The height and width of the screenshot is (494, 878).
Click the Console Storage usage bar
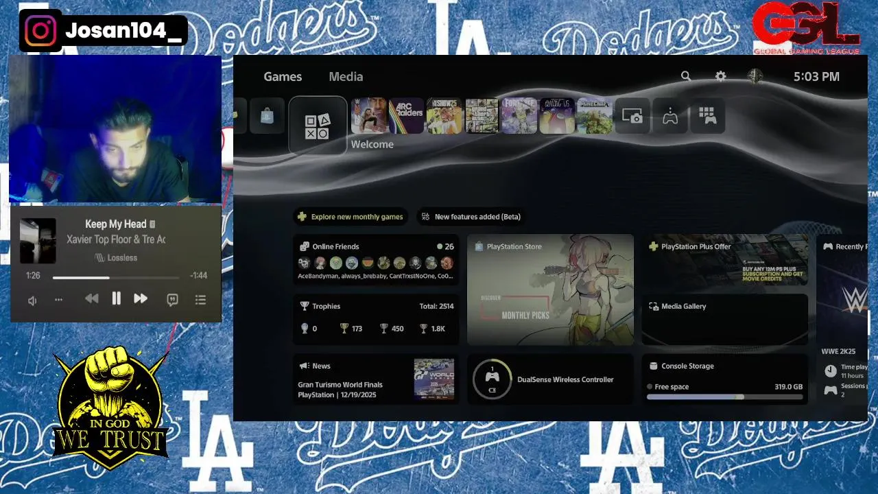pyautogui.click(x=724, y=397)
